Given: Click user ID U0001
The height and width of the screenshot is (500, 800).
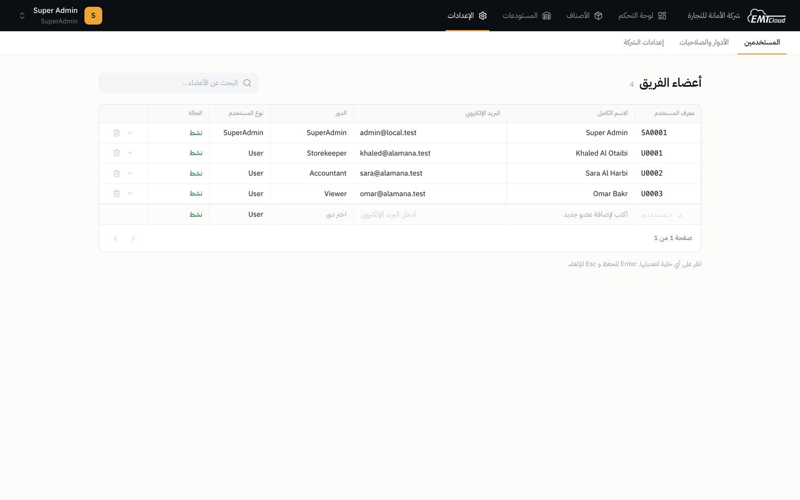Looking at the screenshot, I should coord(652,153).
